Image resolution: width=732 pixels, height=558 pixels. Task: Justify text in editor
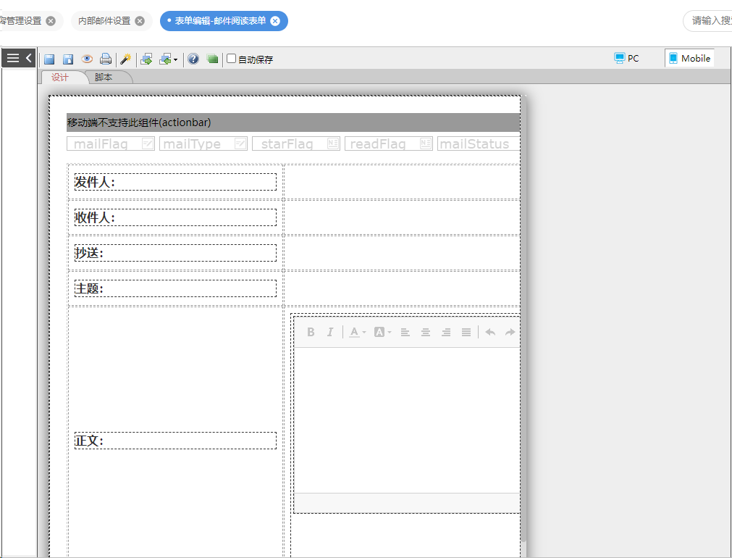pyautogui.click(x=466, y=333)
